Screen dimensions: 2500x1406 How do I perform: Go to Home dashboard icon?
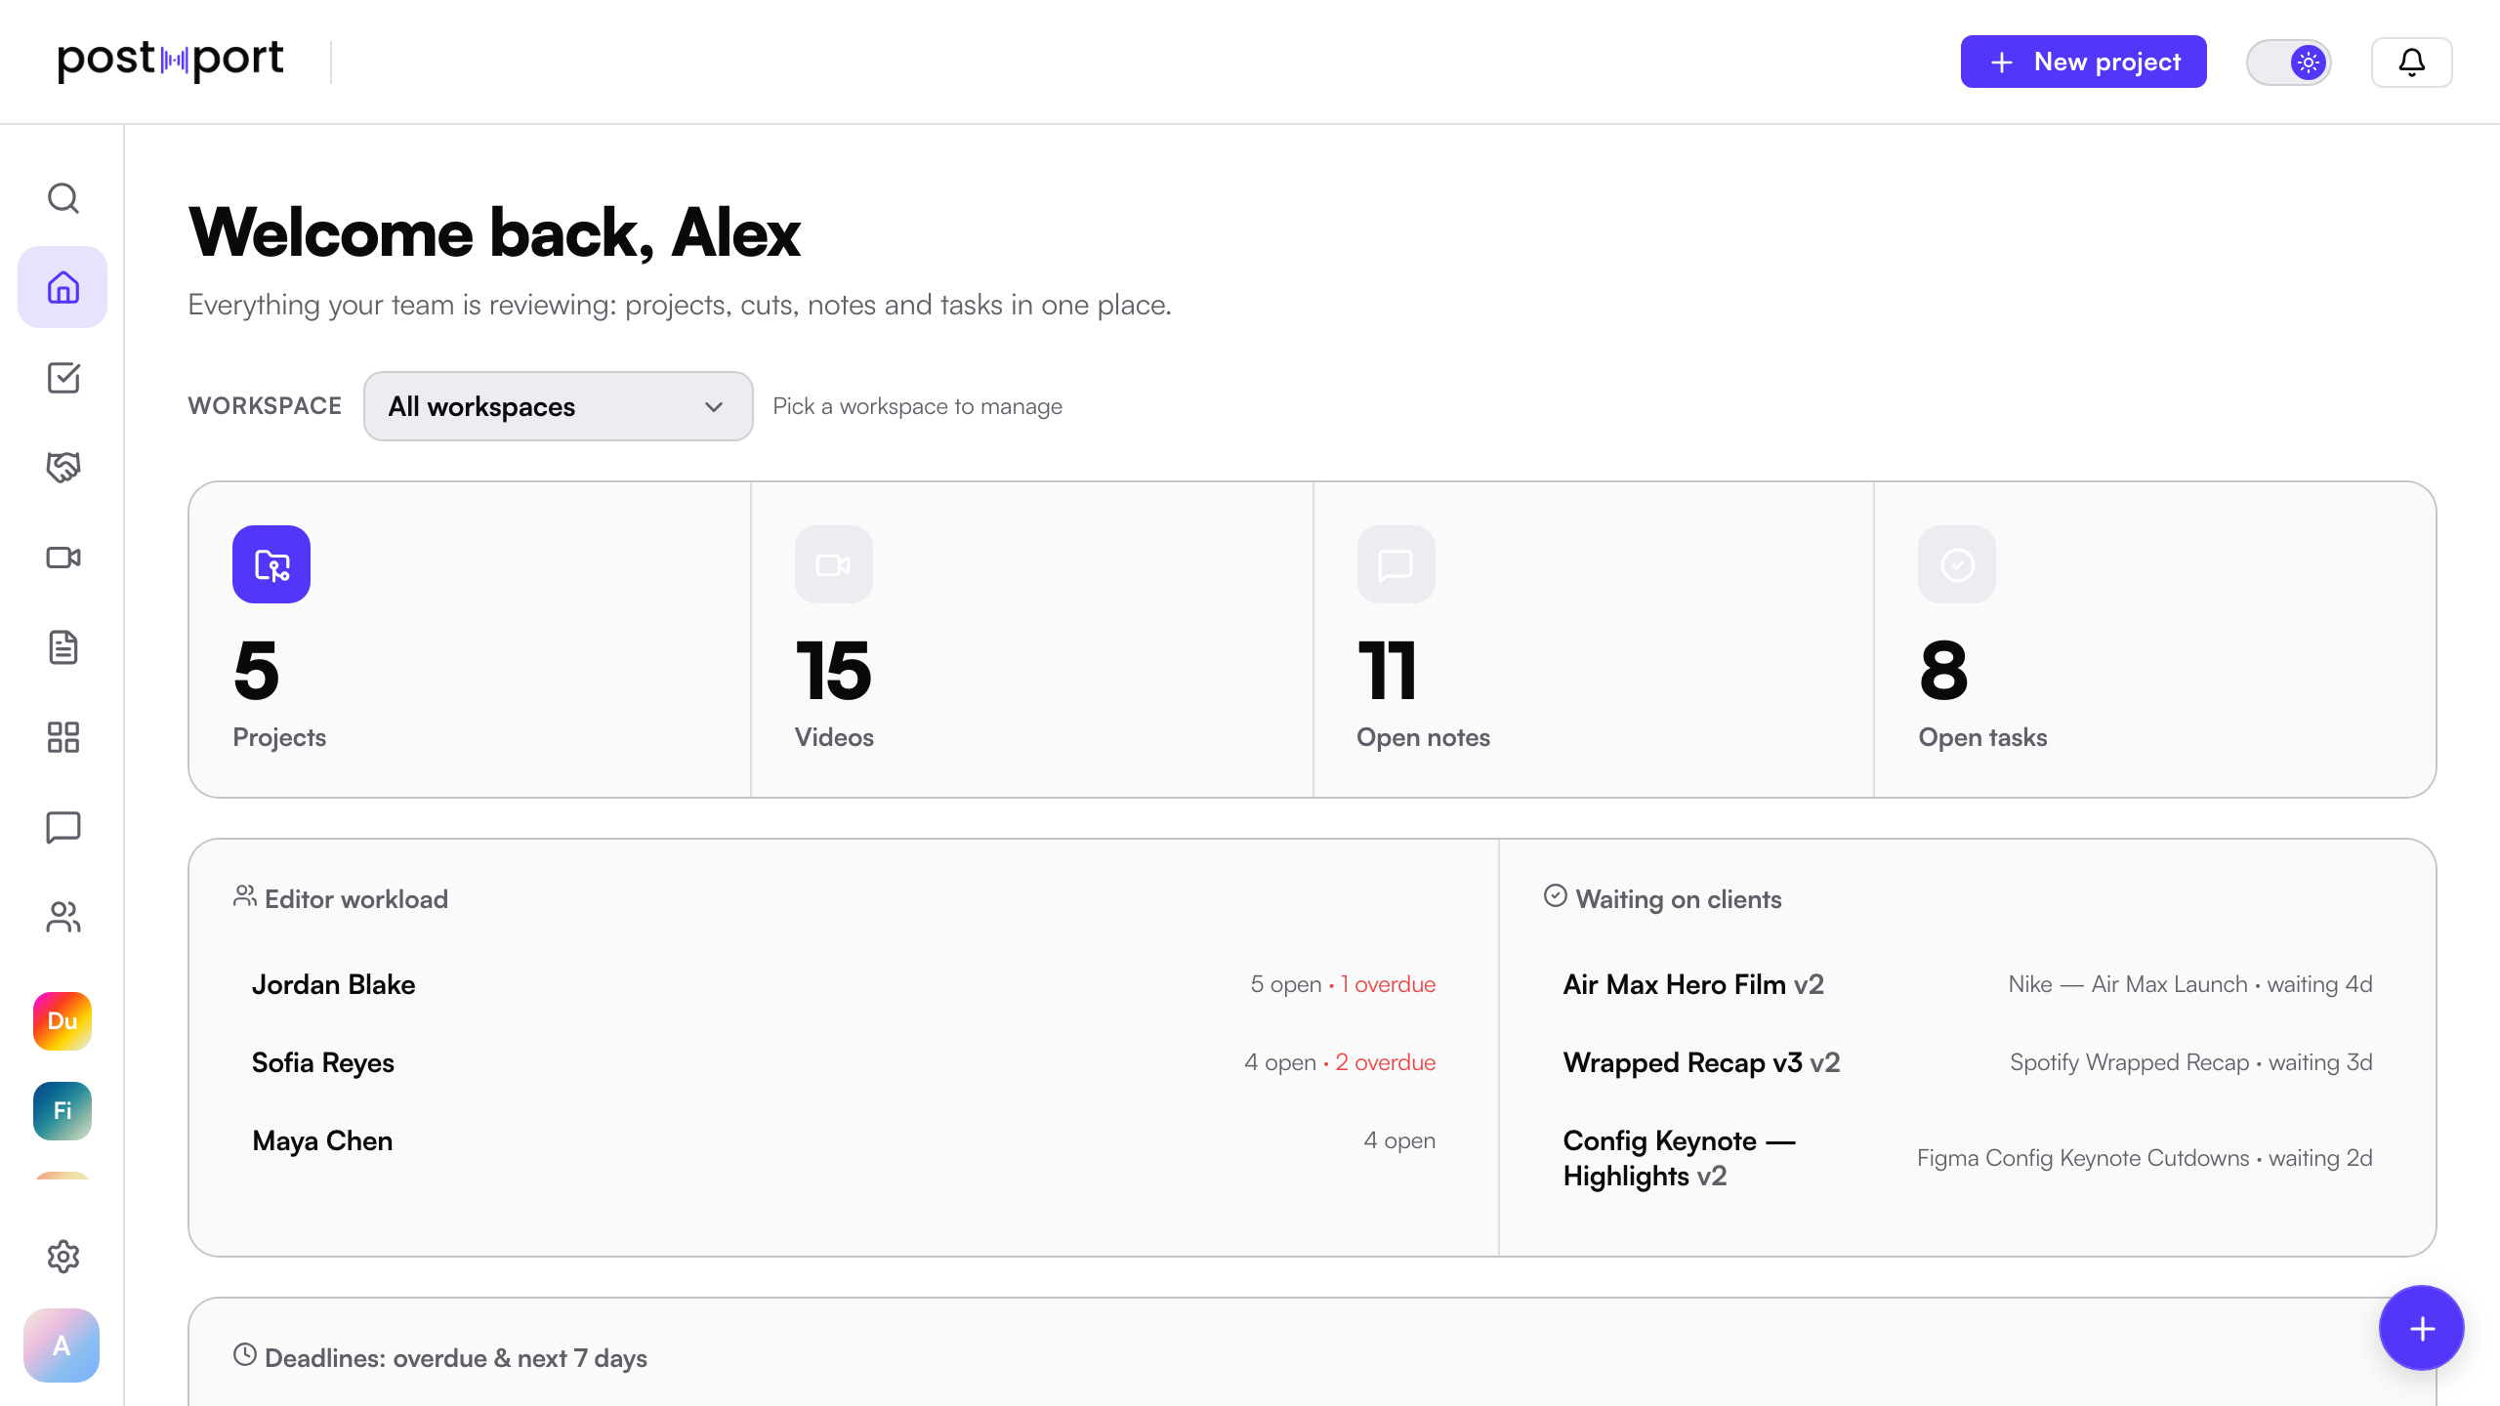[x=62, y=287]
